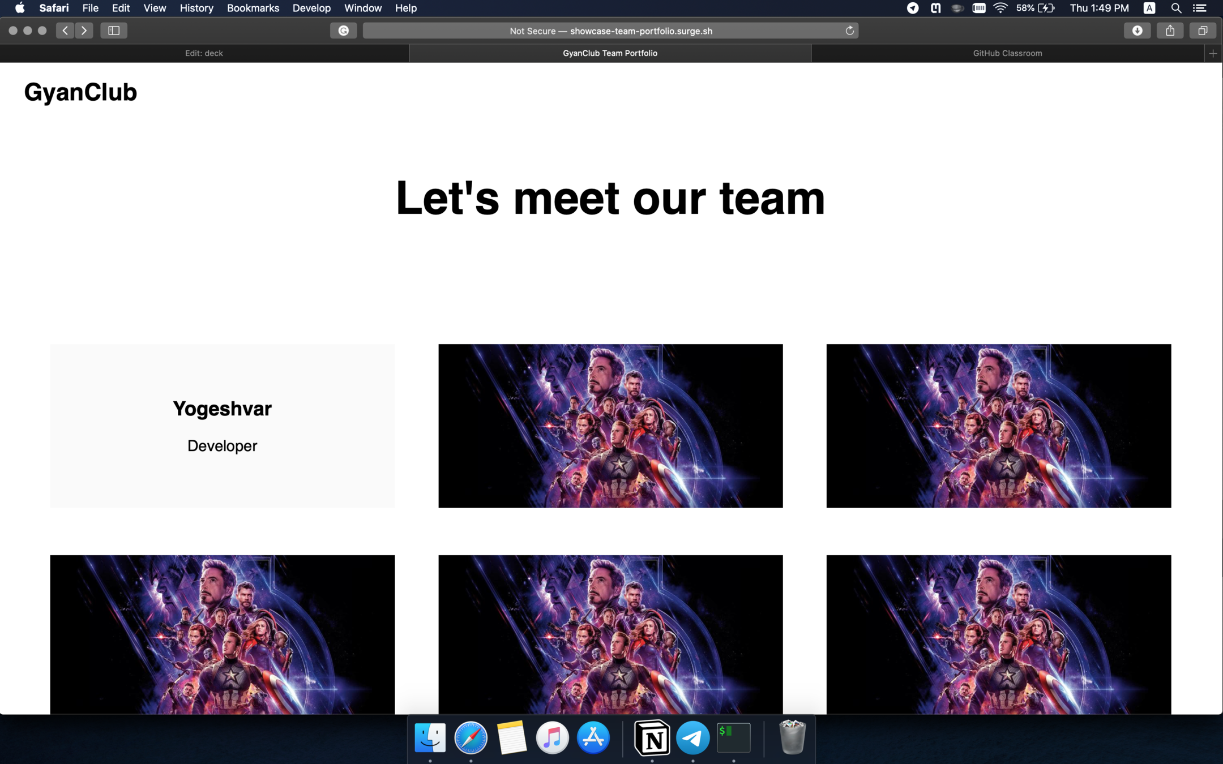The height and width of the screenshot is (764, 1223).
Task: Switch to the GitHub Classroom tab
Action: pyautogui.click(x=1007, y=53)
